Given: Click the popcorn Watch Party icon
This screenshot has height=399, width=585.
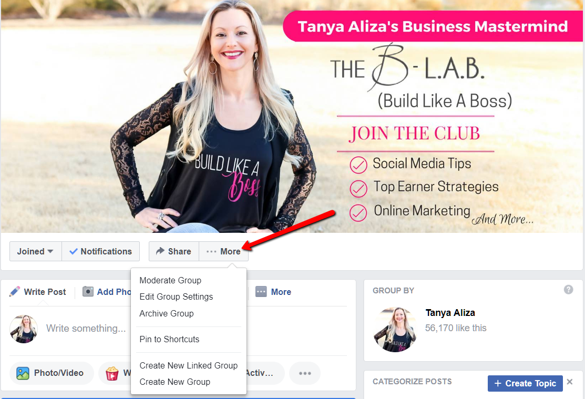Looking at the screenshot, I should point(112,373).
